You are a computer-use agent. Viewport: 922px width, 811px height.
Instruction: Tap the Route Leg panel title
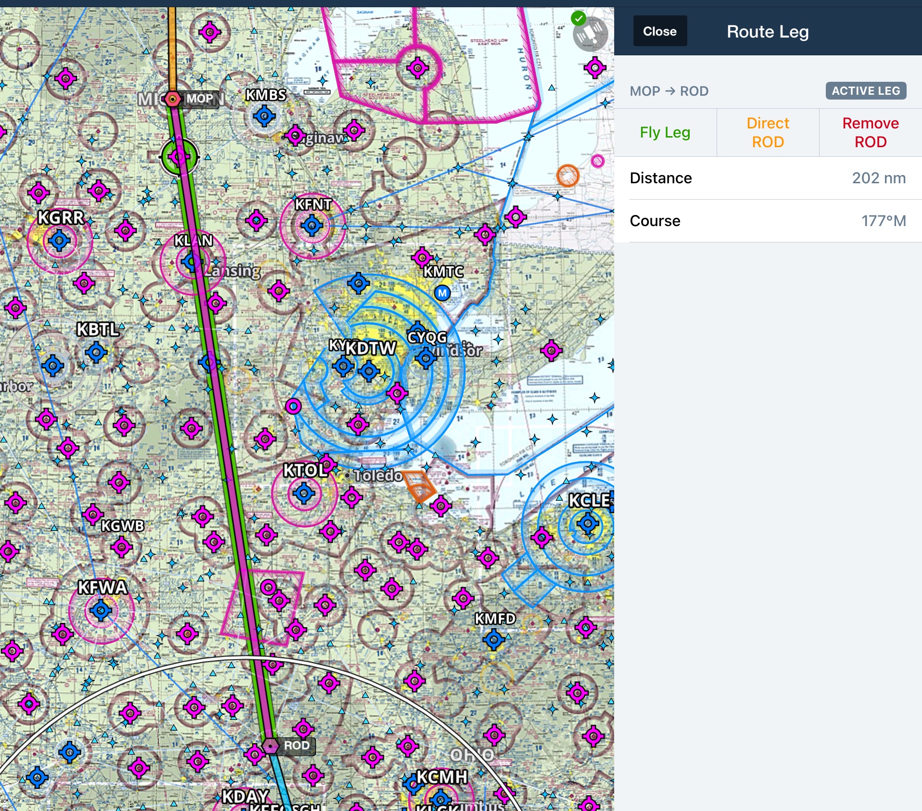click(x=768, y=32)
